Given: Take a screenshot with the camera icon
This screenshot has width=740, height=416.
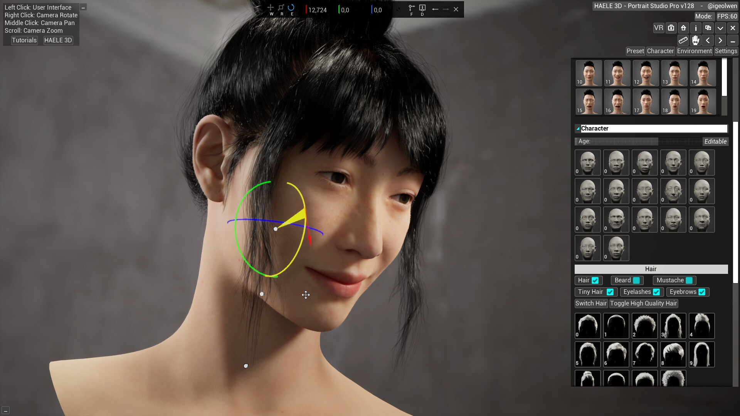Looking at the screenshot, I should [671, 28].
